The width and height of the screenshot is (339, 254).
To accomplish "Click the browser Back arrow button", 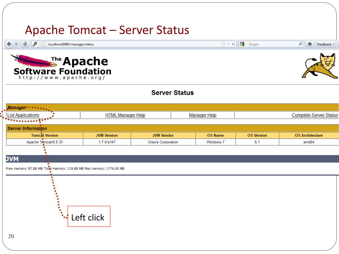I will pos(9,44).
